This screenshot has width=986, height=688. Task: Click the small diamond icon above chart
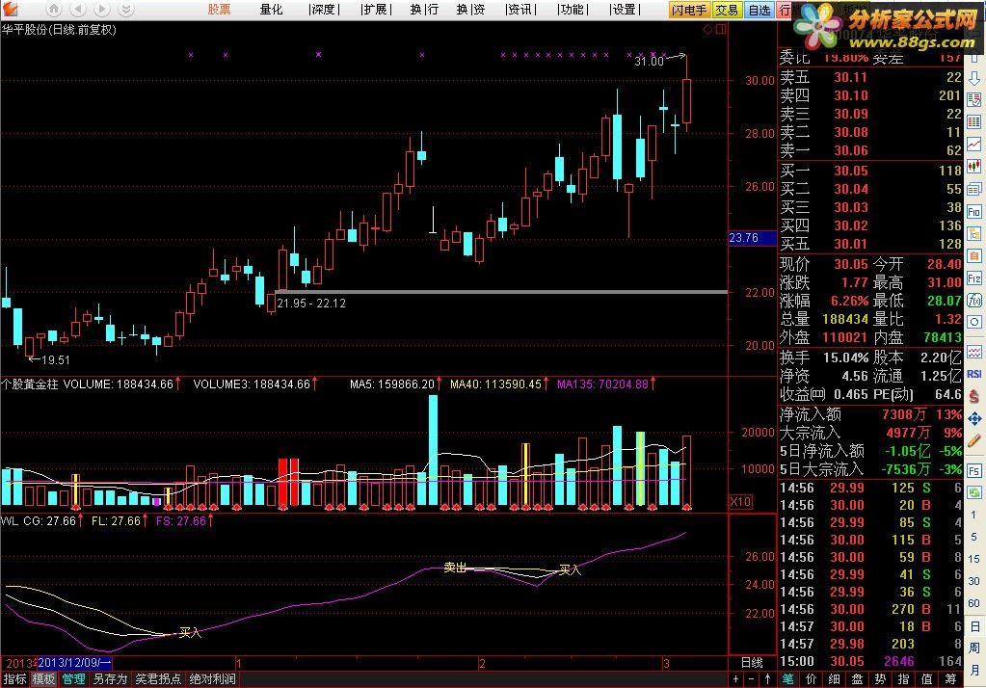tap(707, 29)
